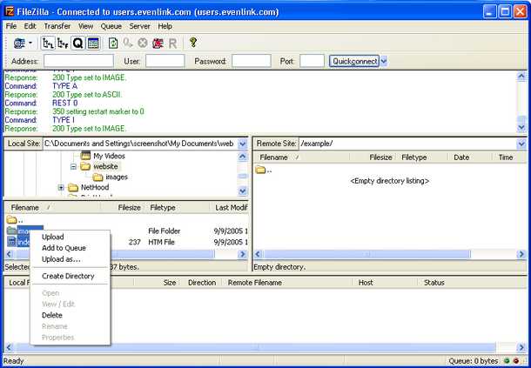Toggle the Q message queue button

point(77,43)
